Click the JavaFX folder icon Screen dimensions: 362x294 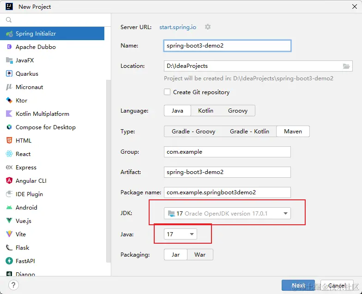coord(9,60)
